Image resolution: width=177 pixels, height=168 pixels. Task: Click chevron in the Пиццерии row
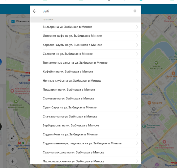pos(137,90)
